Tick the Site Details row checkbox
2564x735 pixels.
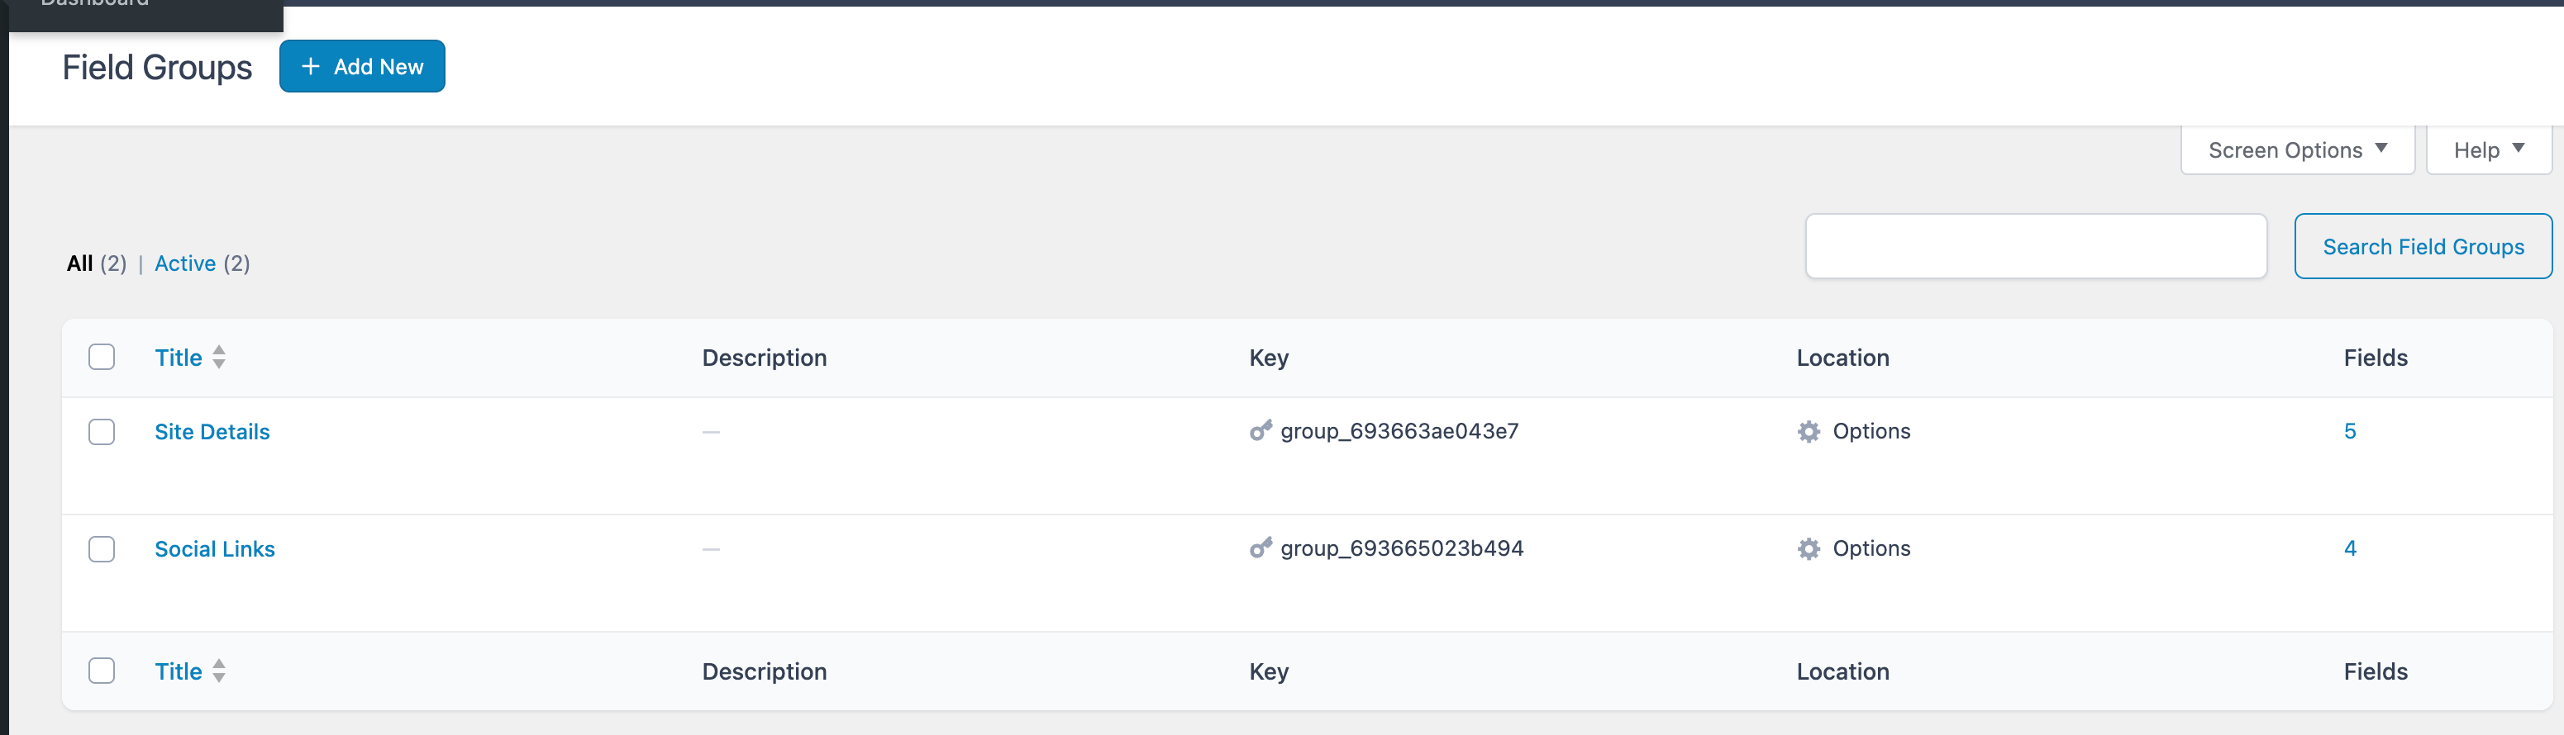(102, 432)
